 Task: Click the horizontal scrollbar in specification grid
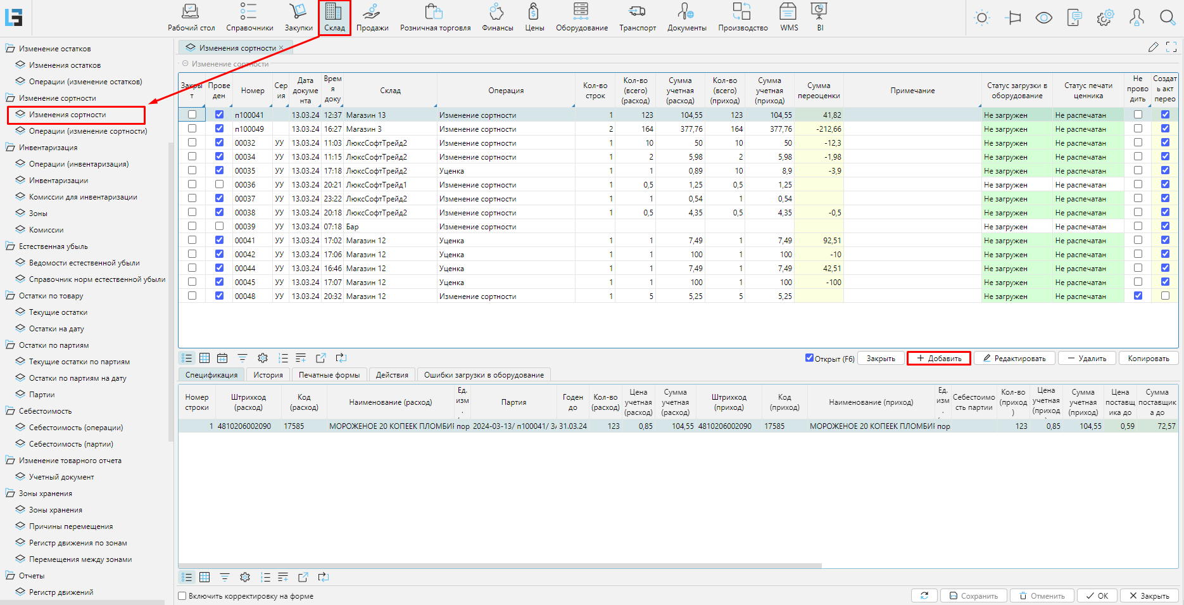[x=500, y=566]
